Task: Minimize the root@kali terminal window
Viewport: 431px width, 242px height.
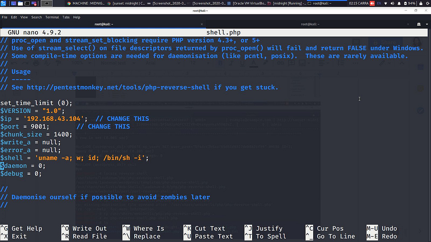Action: [x=406, y=11]
